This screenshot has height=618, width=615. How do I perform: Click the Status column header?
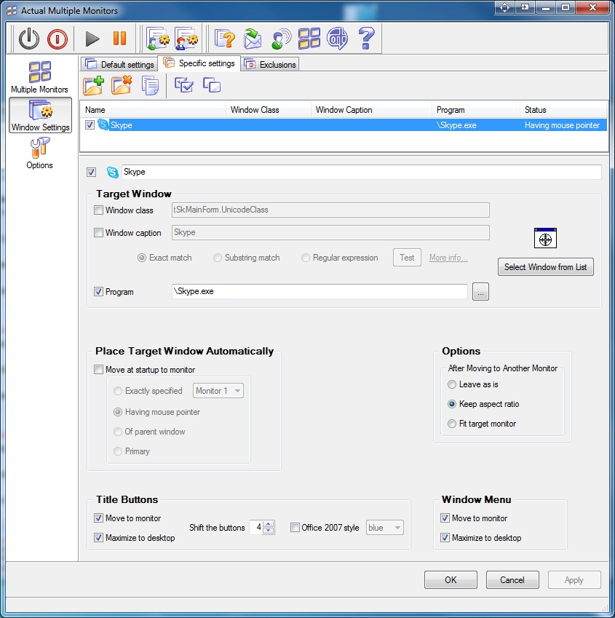(564, 110)
